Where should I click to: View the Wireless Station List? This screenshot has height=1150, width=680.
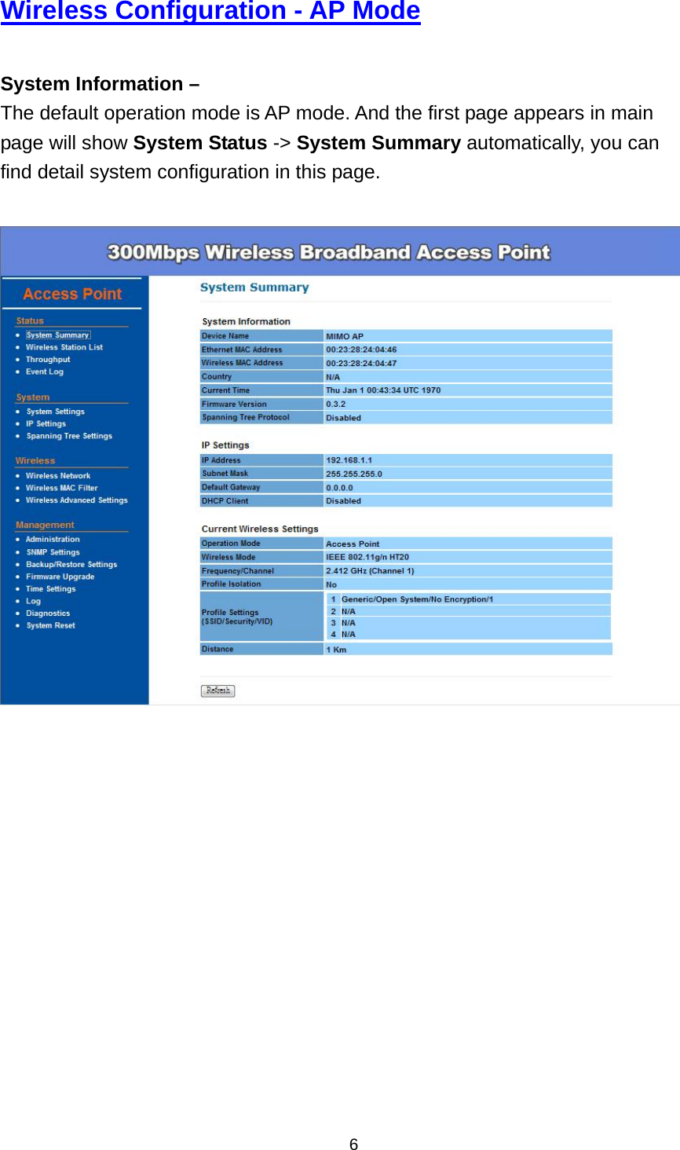[x=64, y=346]
